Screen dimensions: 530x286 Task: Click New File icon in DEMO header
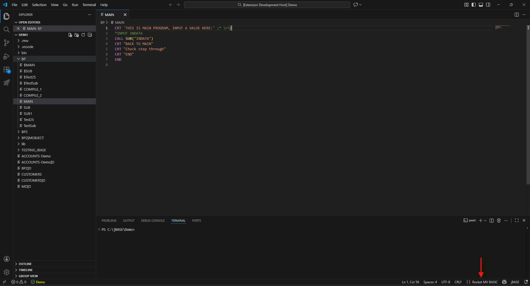[x=70, y=35]
